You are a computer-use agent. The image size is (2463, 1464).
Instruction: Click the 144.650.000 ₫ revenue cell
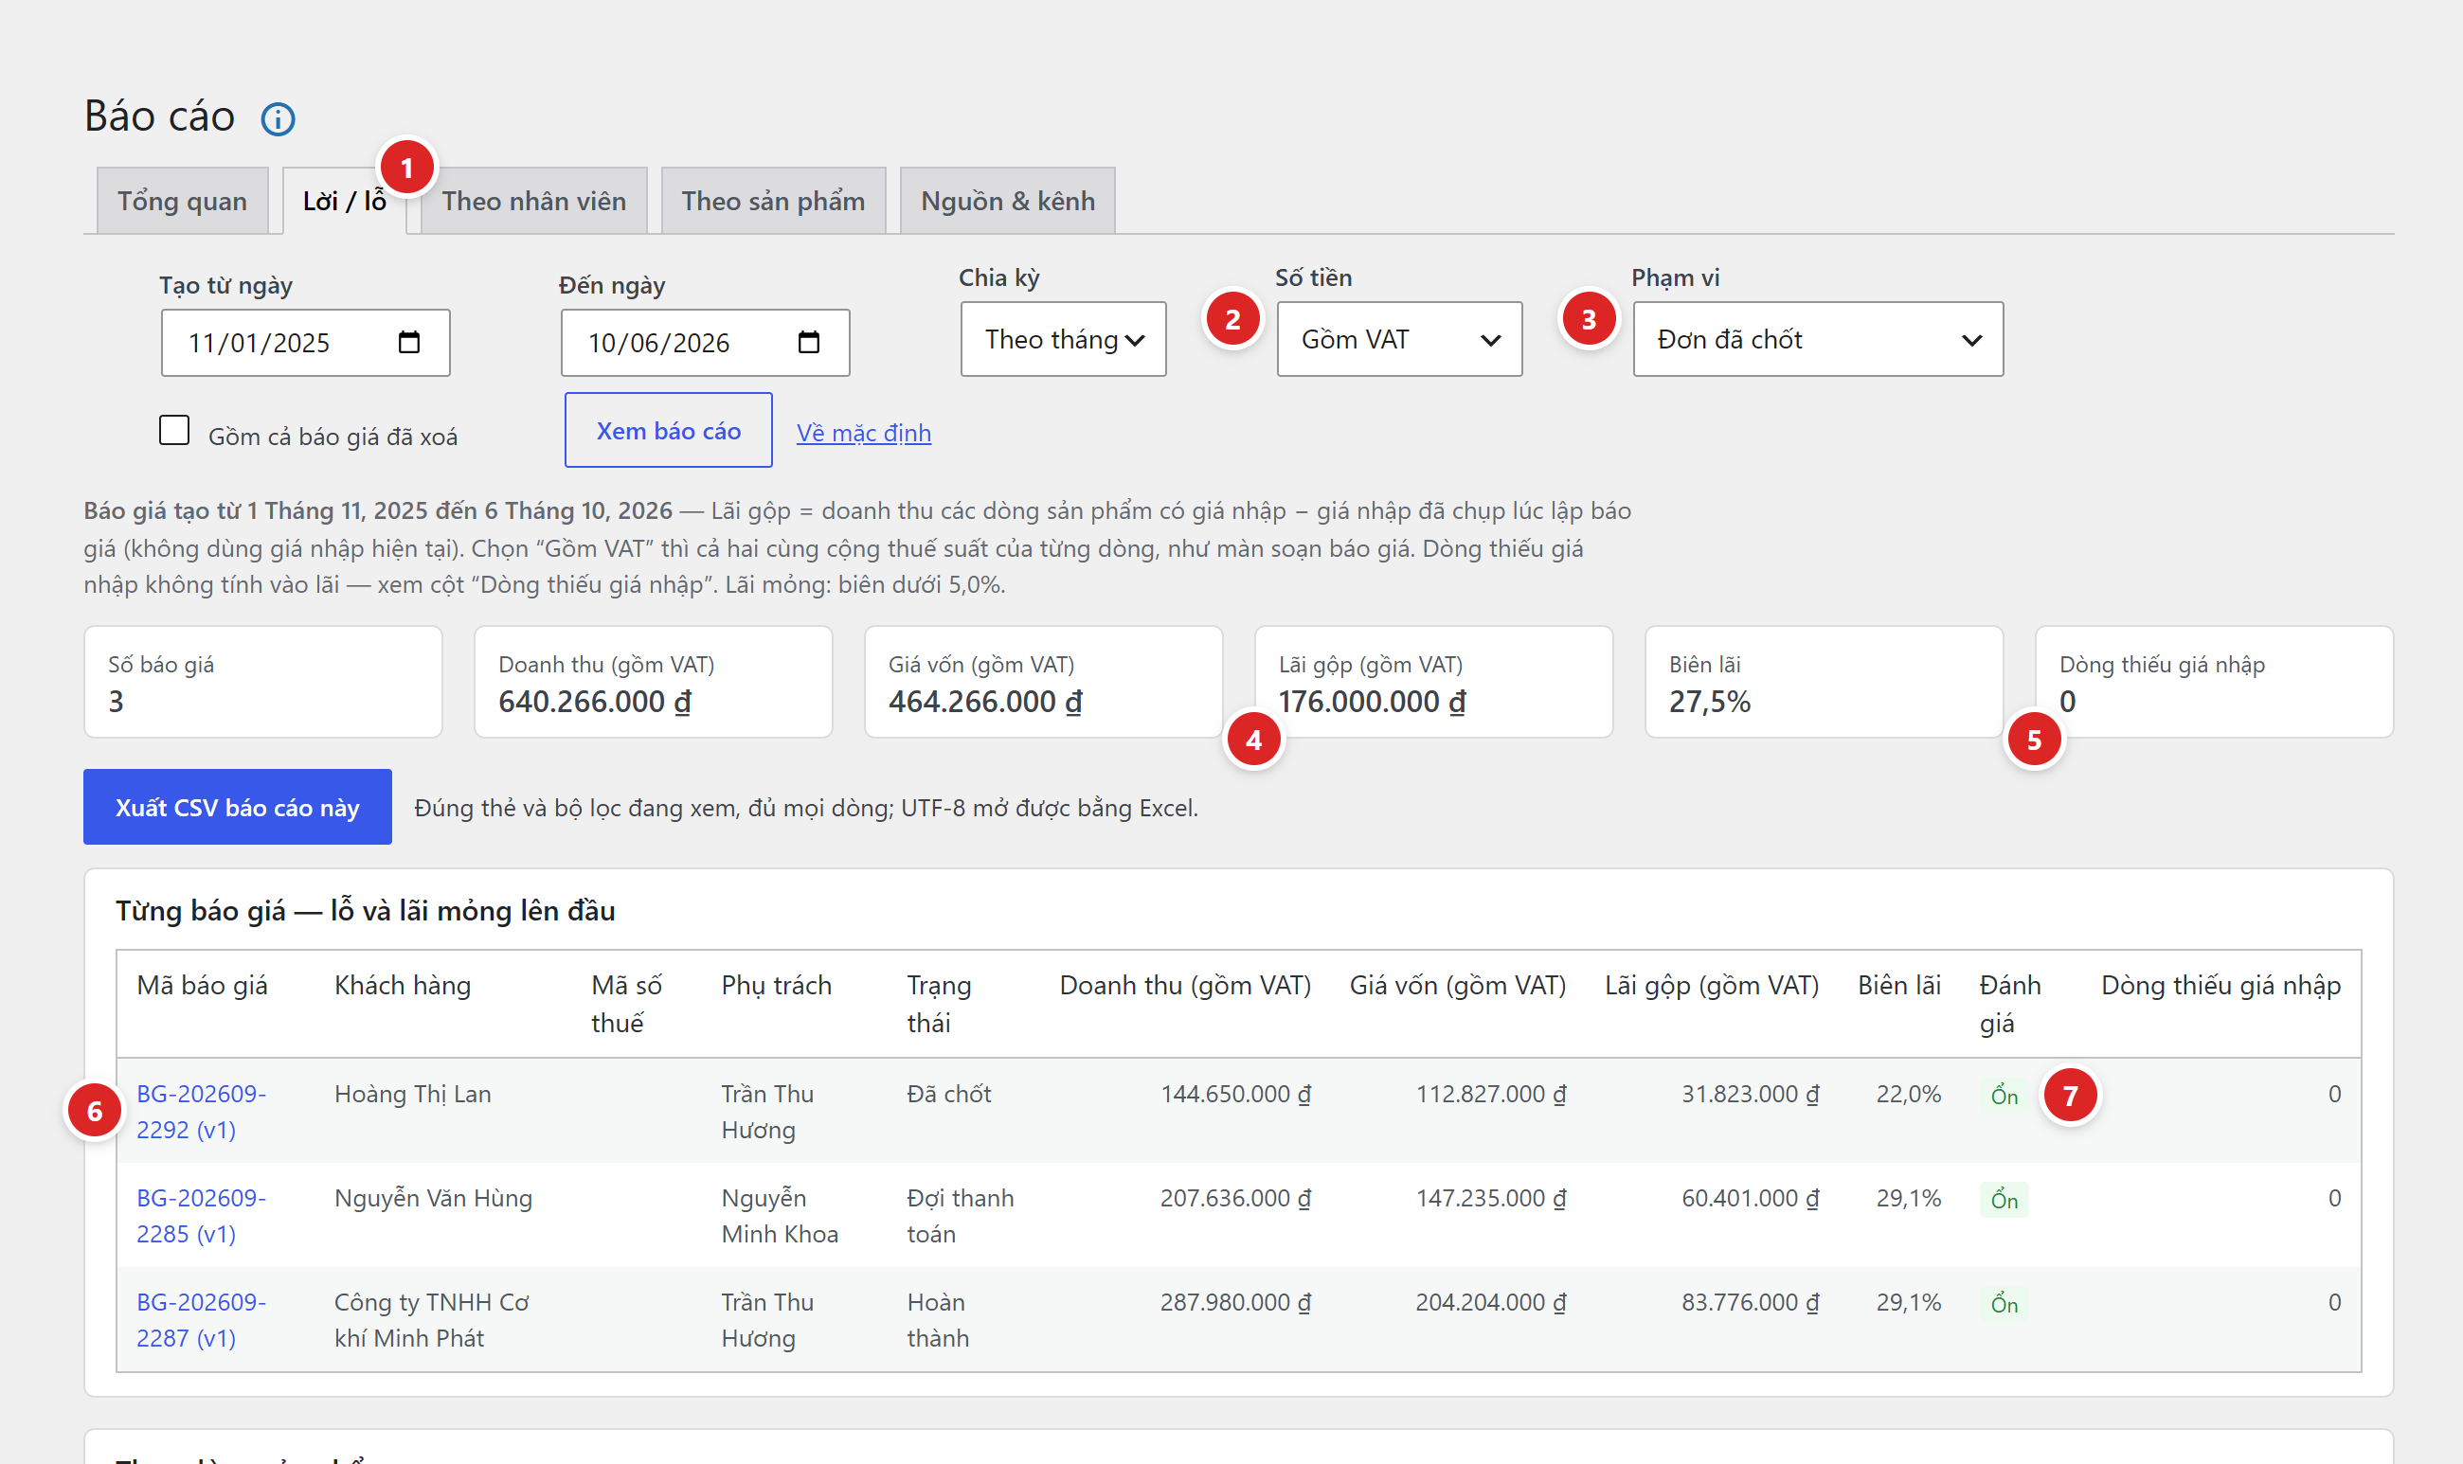tap(1235, 1094)
